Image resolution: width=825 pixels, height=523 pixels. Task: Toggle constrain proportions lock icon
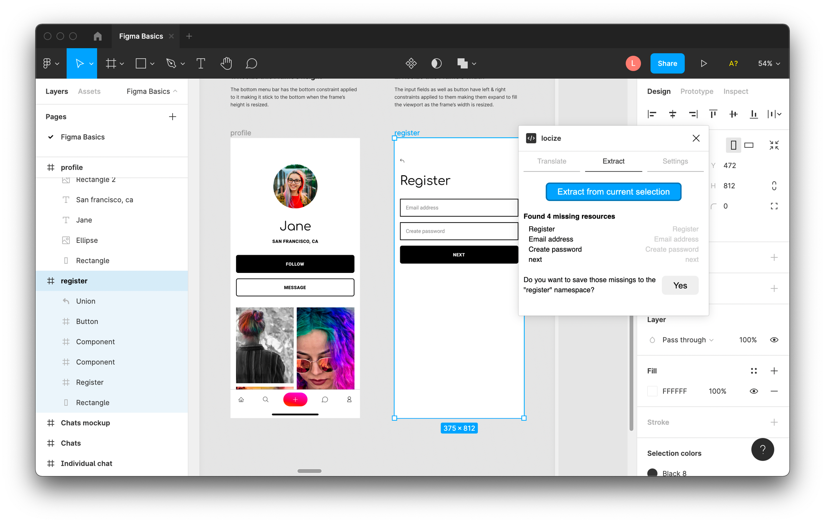[774, 186]
